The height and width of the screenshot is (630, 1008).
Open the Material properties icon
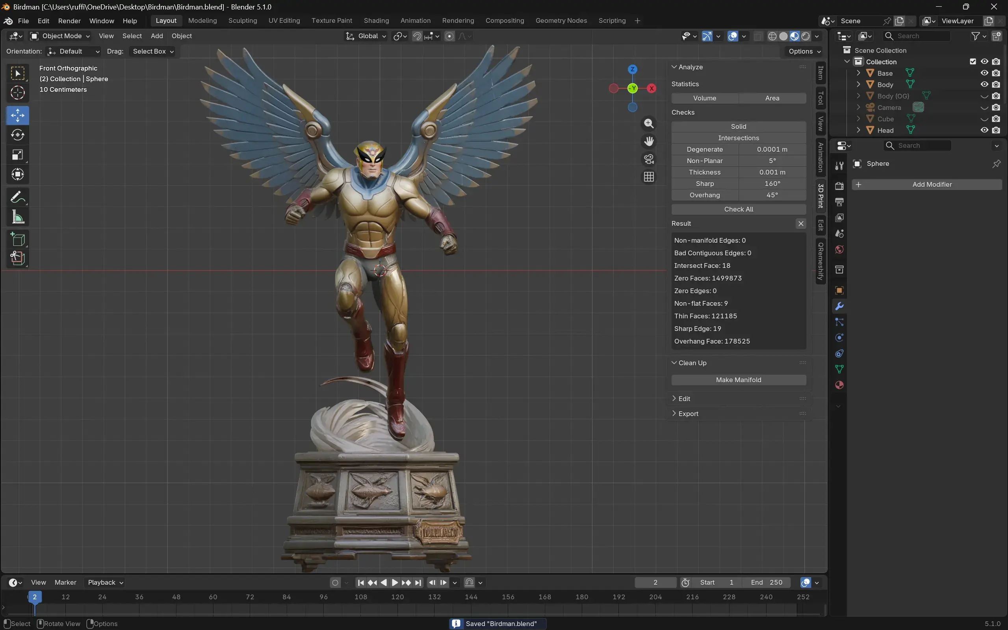click(x=839, y=385)
